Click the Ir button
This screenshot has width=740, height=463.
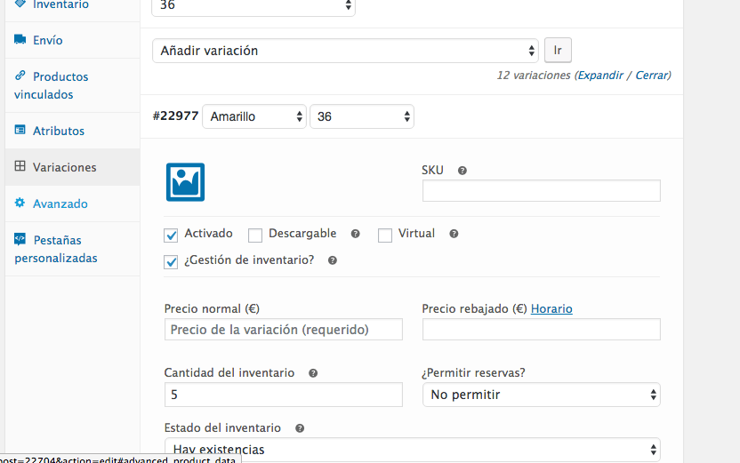558,50
